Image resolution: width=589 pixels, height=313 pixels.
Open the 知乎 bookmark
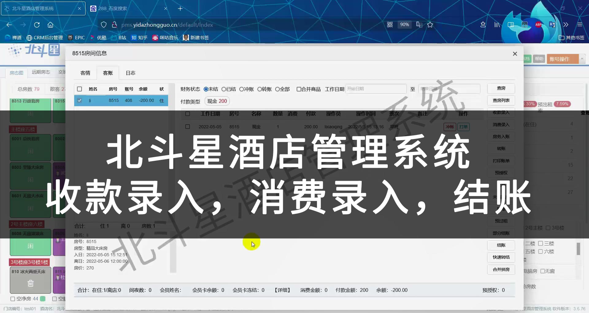click(139, 37)
